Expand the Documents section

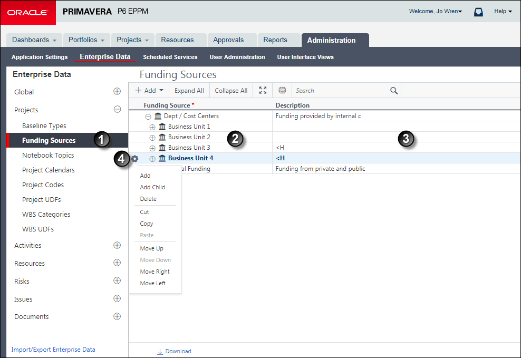117,316
